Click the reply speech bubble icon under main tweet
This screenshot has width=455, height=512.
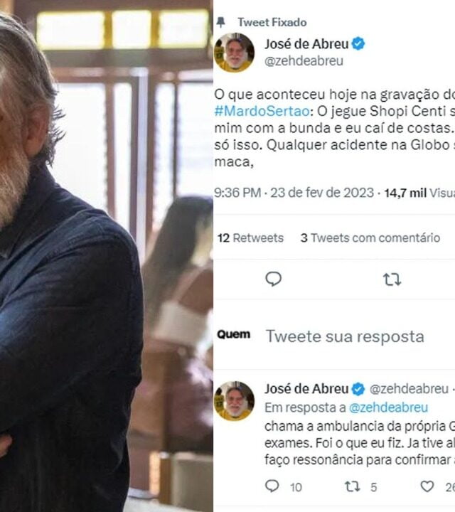(274, 279)
